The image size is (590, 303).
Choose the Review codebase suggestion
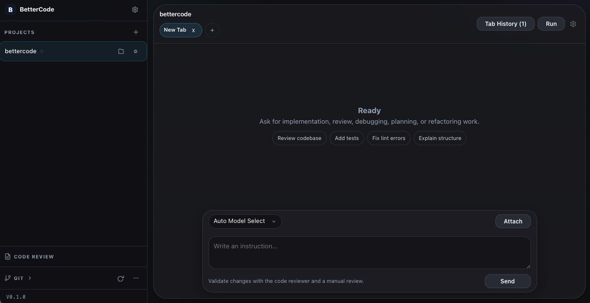pos(299,138)
